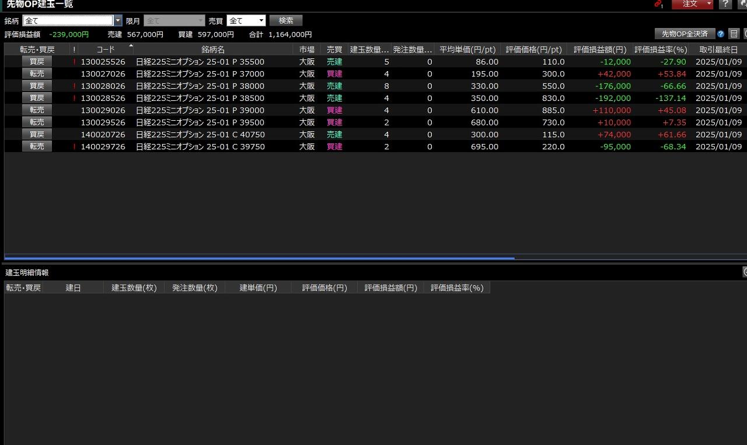Click the 先物OP全決済 button
The image size is (747, 445).
685,34
